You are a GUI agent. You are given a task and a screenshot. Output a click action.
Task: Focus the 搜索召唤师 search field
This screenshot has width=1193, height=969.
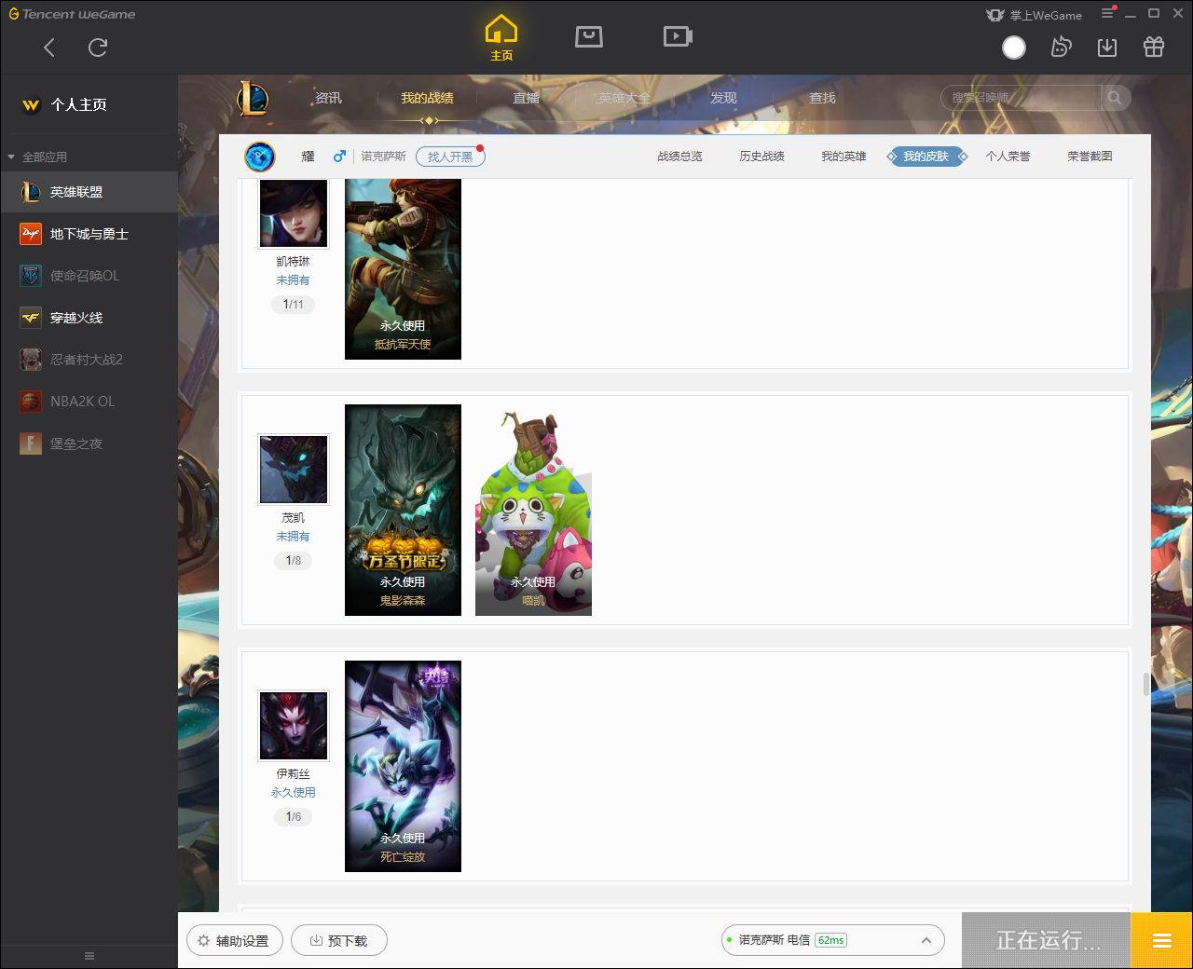pos(1021,98)
